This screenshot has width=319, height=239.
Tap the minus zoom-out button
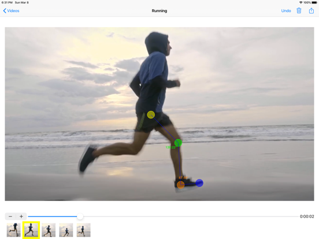point(10,216)
